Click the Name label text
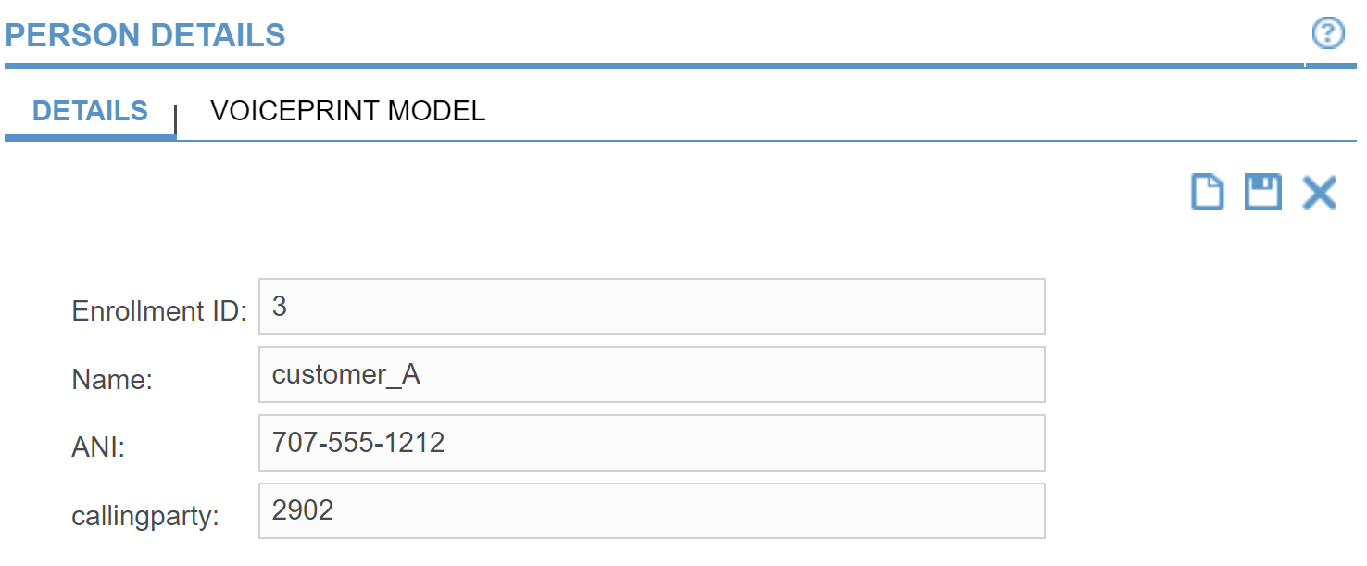 pyautogui.click(x=112, y=379)
